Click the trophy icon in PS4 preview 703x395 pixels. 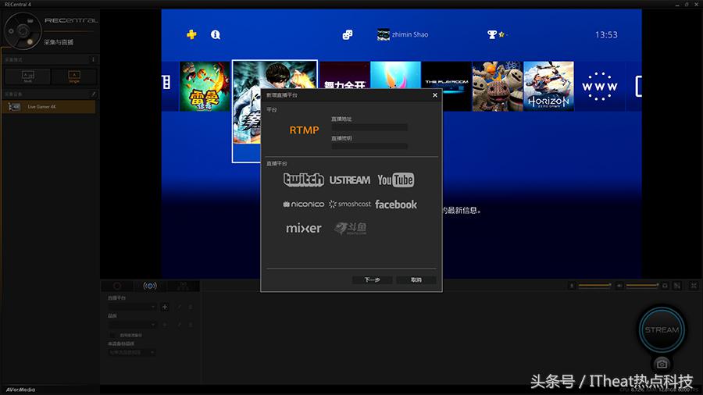coord(492,34)
